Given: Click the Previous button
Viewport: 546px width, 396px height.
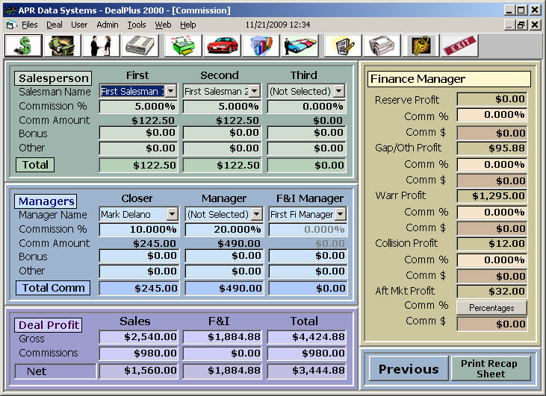Looking at the screenshot, I should point(409,369).
